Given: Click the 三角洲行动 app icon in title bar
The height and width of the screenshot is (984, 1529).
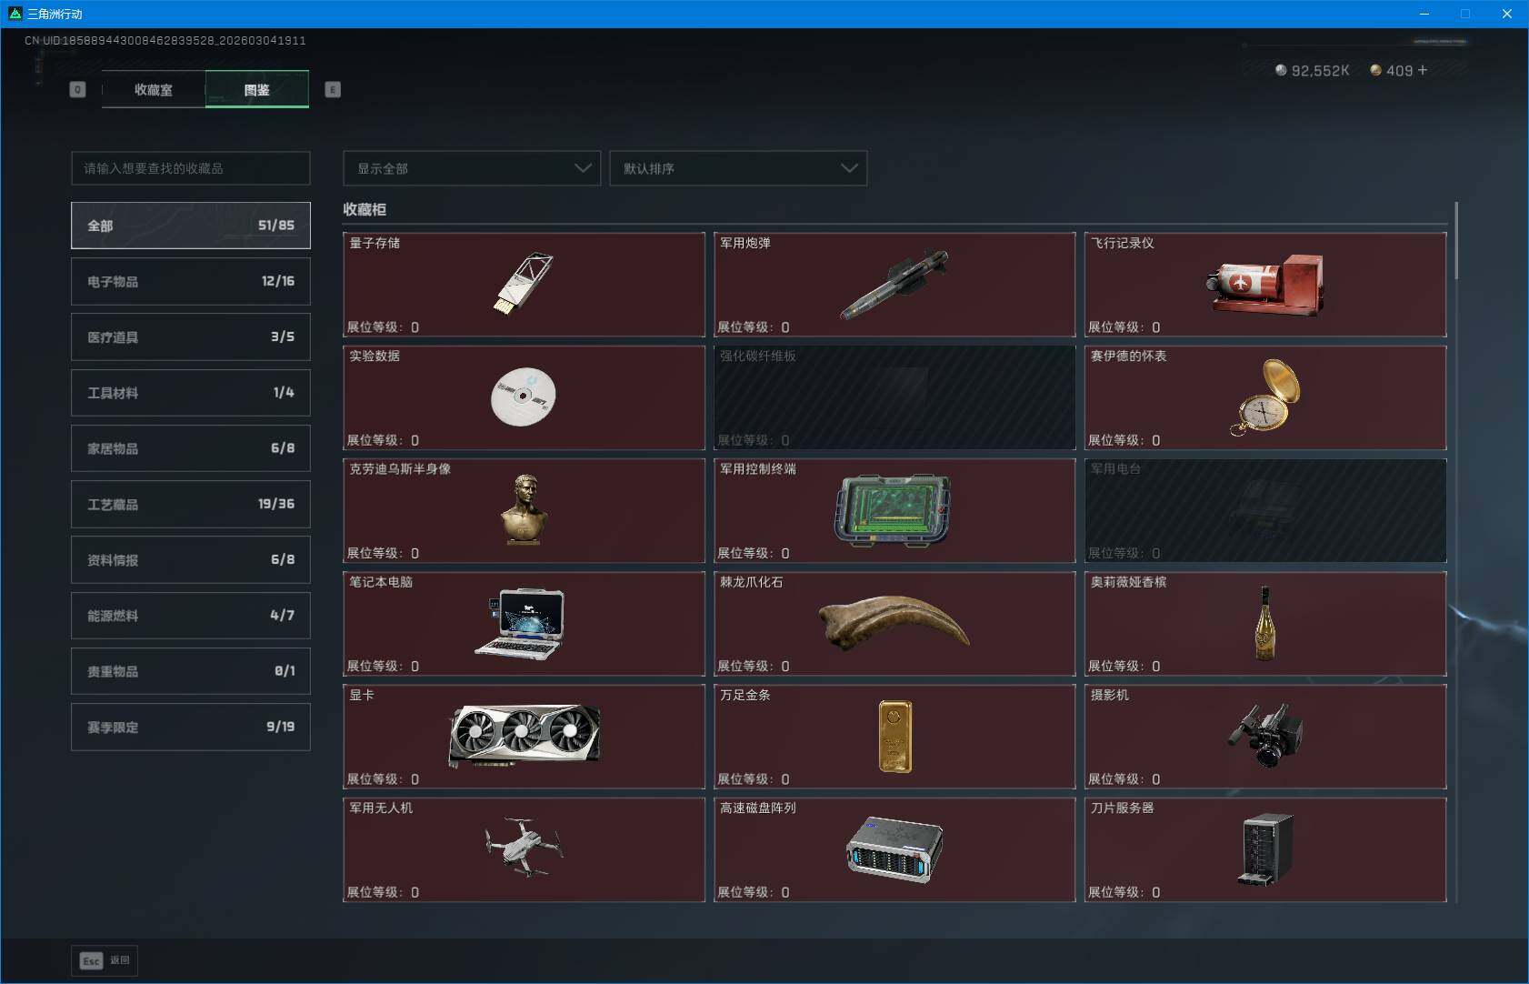Looking at the screenshot, I should (15, 14).
